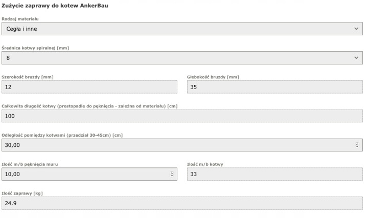Click the 'Ilość m/b kotwy' label
Screen dimensions: 368x218
pyautogui.click(x=205, y=164)
